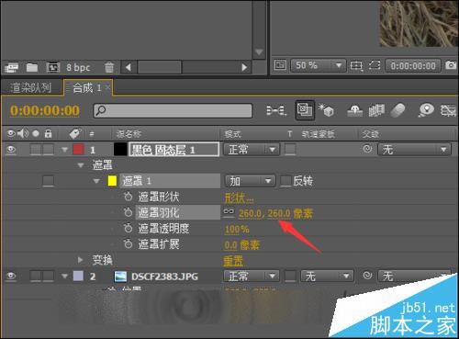Toggle stopwatch for 遮罩扩展
This screenshot has width=459, height=339.
click(x=129, y=244)
